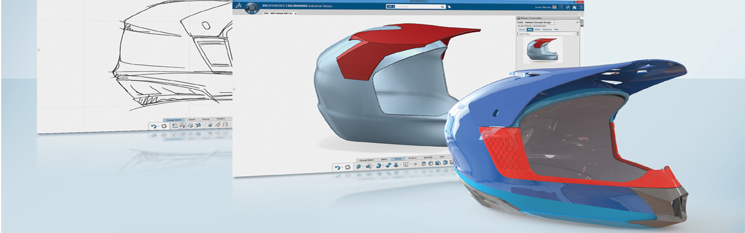745x233 pixels.
Task: Click the mirror curve tool in sketch toolbar
Action: tap(225, 125)
